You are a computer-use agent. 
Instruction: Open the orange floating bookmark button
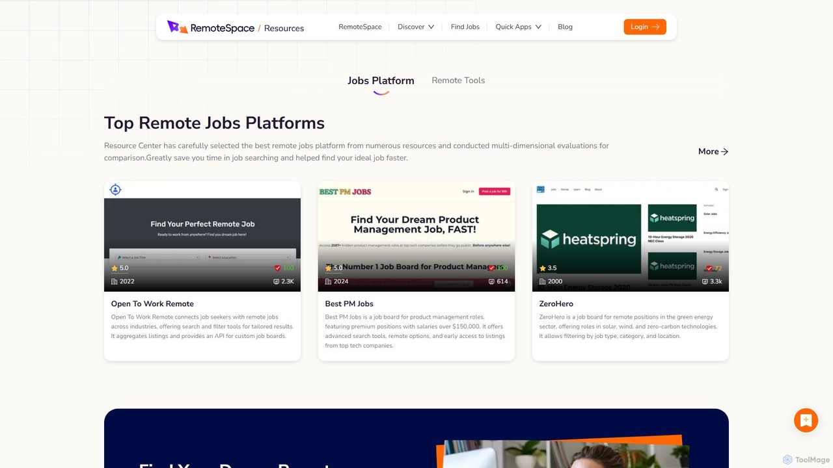[x=806, y=421]
